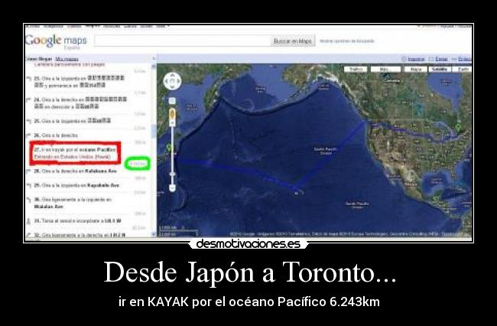Switch to 'Mapa' view
The height and width of the screenshot is (326, 497).
415,69
